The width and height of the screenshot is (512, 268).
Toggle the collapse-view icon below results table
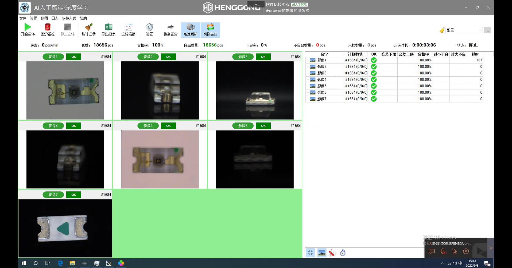pos(310,253)
